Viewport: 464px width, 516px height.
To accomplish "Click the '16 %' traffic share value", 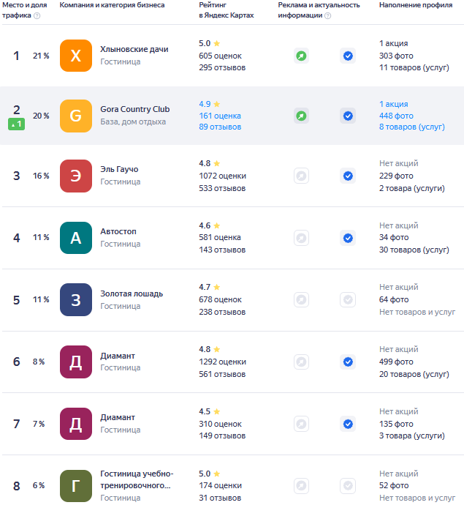I will pos(41,176).
